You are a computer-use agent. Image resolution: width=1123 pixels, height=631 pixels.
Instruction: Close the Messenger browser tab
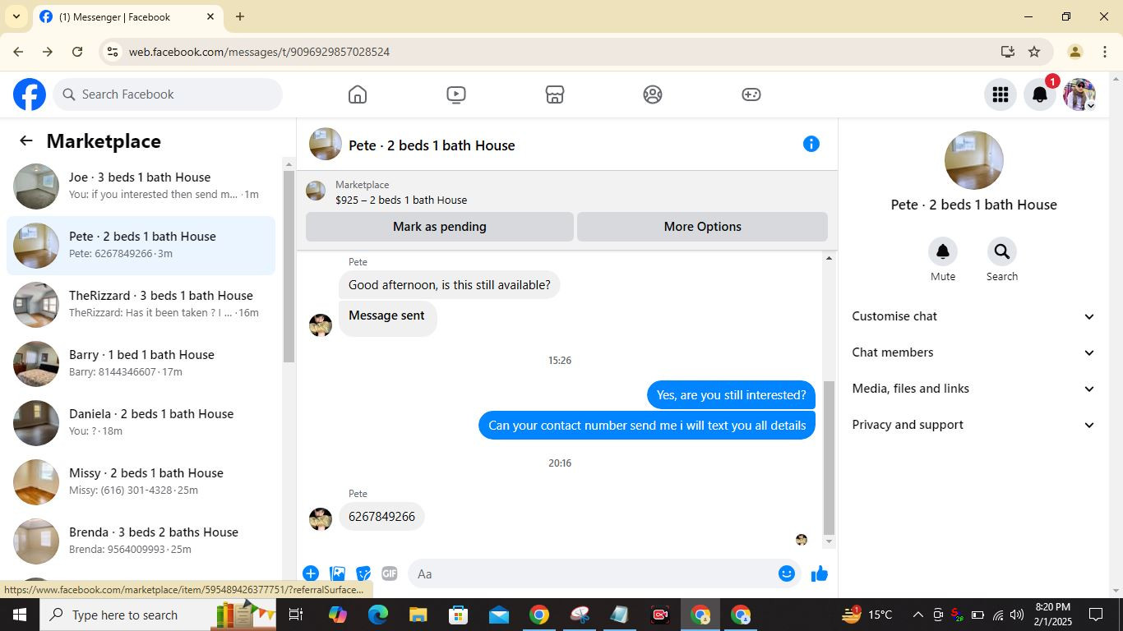tap(210, 16)
